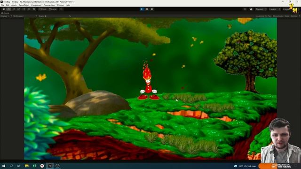Screen dimensions: 301x169
Task: Open the Component menu
Action: coord(36,5)
